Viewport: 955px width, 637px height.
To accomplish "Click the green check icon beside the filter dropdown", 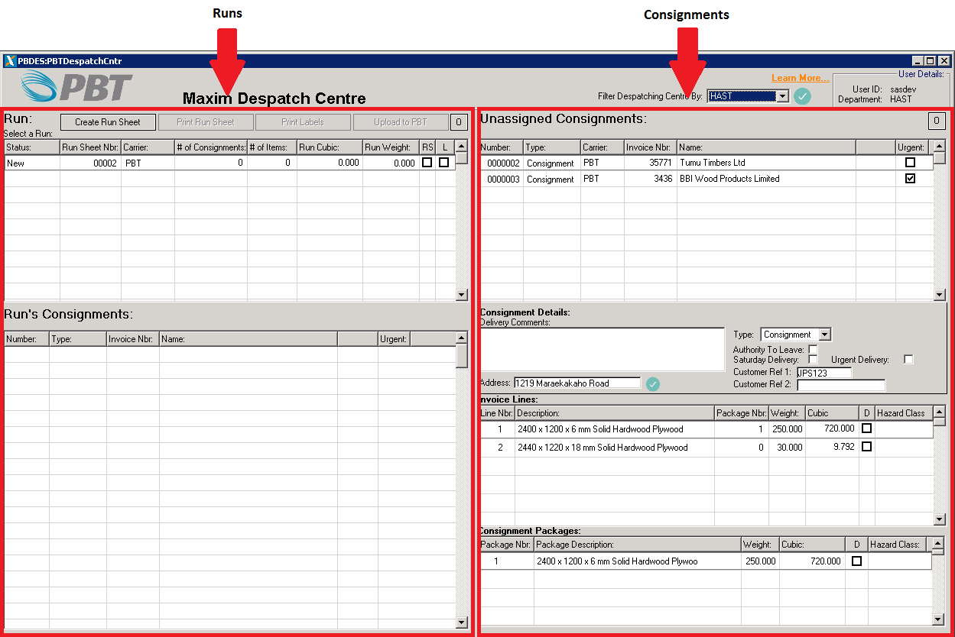I will point(802,96).
